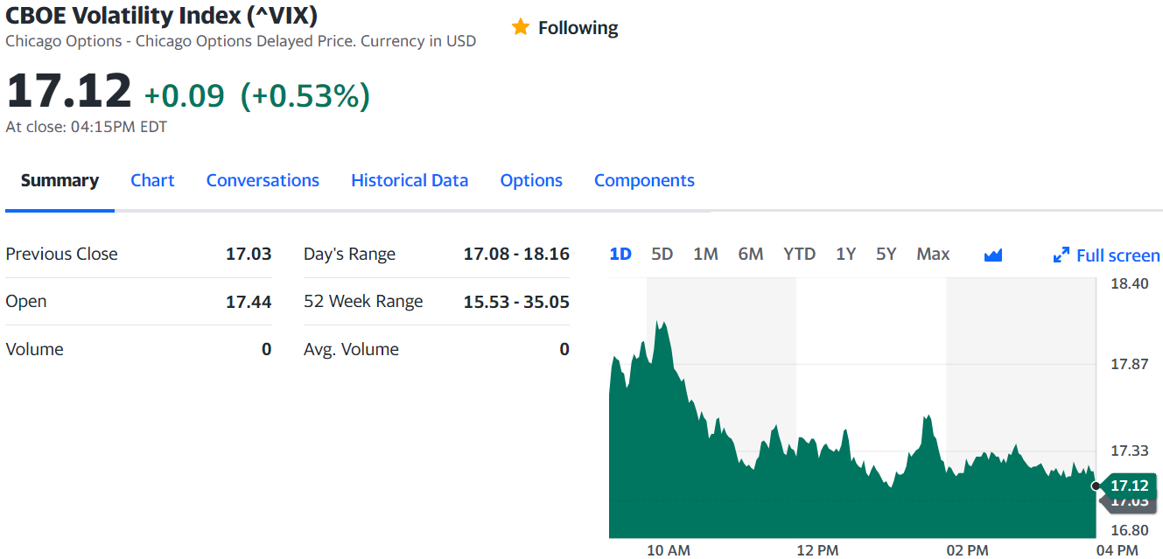The width and height of the screenshot is (1163, 559).
Task: Click the green 17.12 price tag on chart
Action: pyautogui.click(x=1129, y=486)
